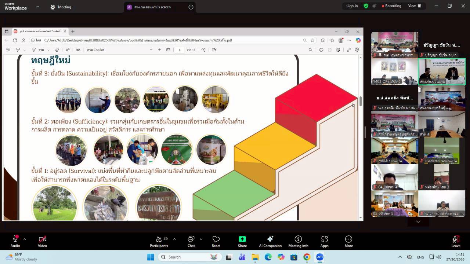Expand the Zoom Workplace dropdown arrow
The image size is (470, 264).
tap(37, 7)
